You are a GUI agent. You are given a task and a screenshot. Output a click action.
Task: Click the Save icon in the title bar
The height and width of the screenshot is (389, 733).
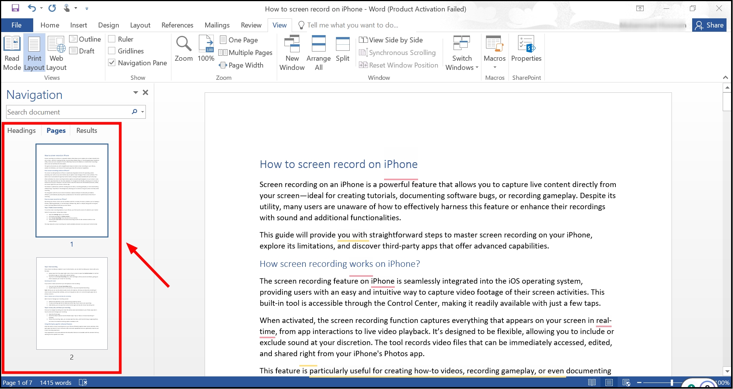click(15, 8)
